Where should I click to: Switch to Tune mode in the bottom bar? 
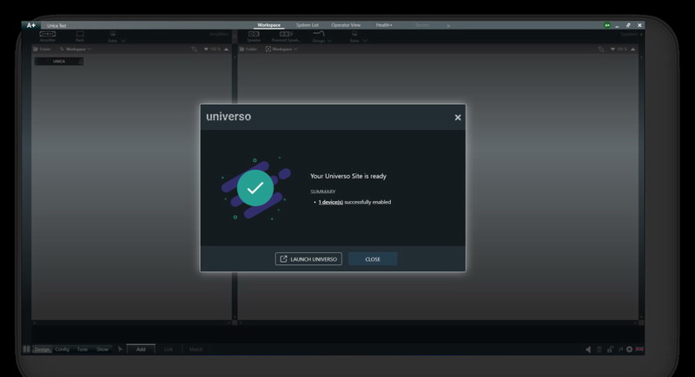pos(83,349)
